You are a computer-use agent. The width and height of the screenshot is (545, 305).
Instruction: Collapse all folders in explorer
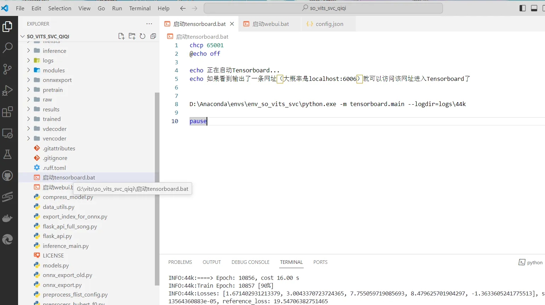153,36
